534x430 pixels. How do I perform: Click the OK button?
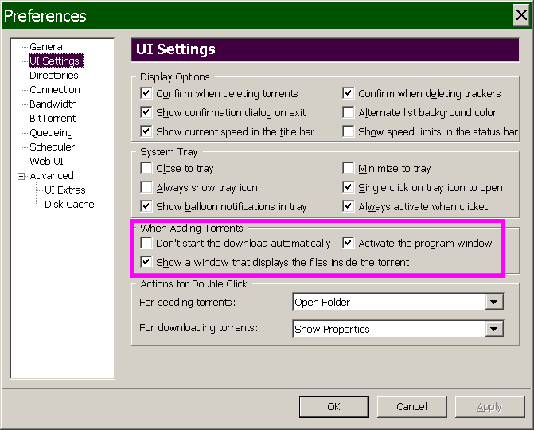click(x=333, y=406)
